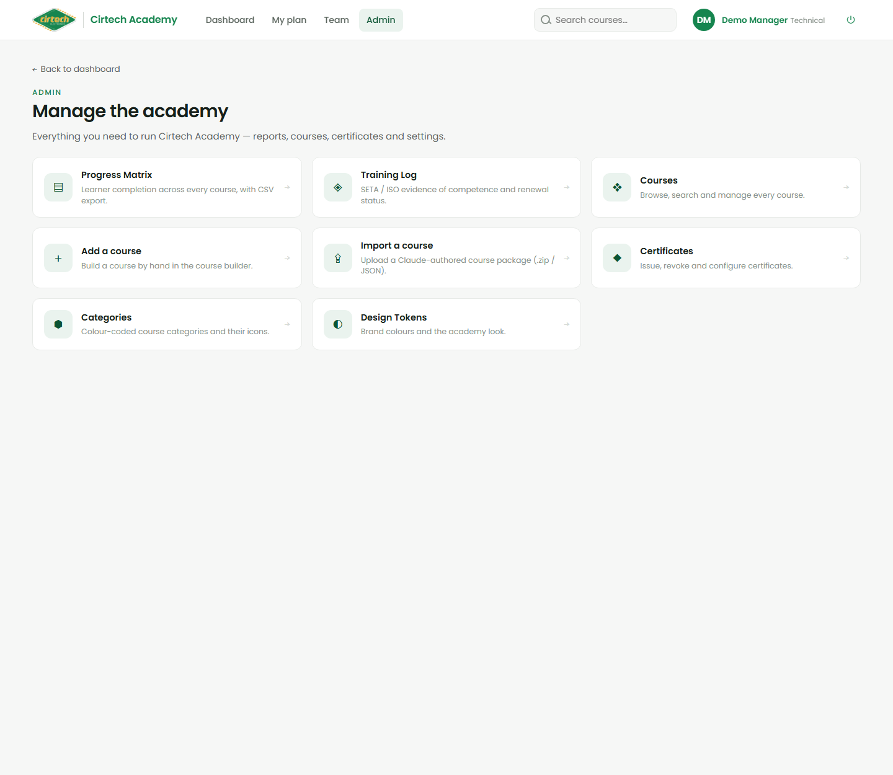This screenshot has height=775, width=893.
Task: Click the arrow on Add a course card
Action: click(287, 258)
